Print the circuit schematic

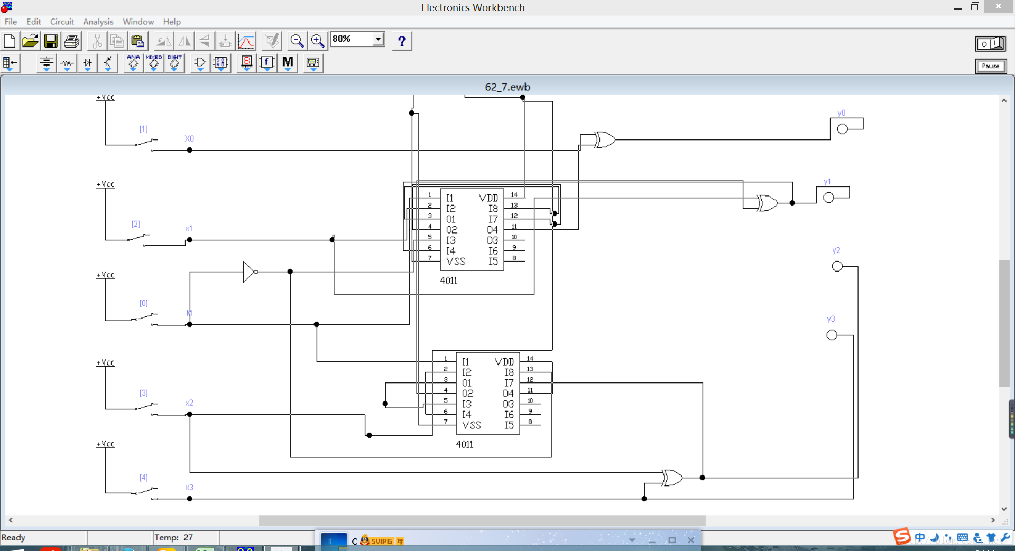click(x=71, y=41)
